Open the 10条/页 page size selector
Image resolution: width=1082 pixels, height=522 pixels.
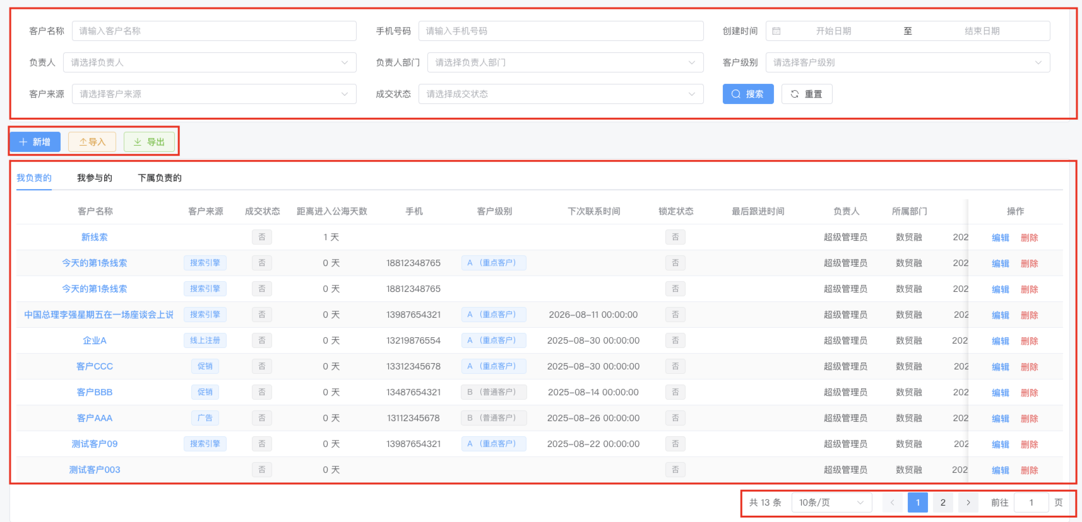tap(831, 502)
